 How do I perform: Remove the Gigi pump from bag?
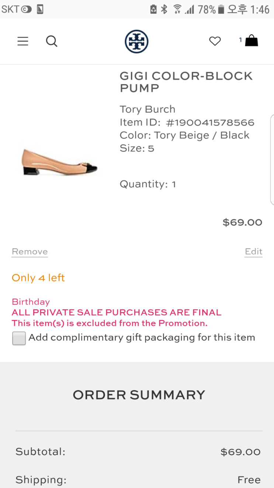pos(30,252)
